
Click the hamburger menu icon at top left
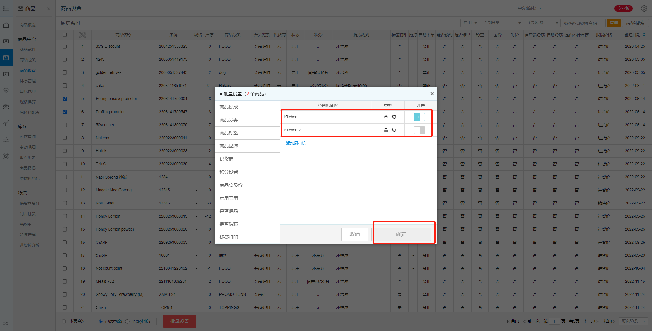click(6, 9)
